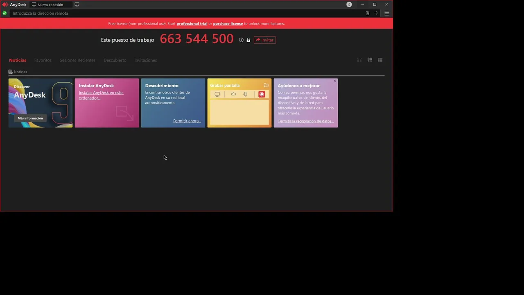
Task: Click the professional trial link
Action: [x=192, y=23]
